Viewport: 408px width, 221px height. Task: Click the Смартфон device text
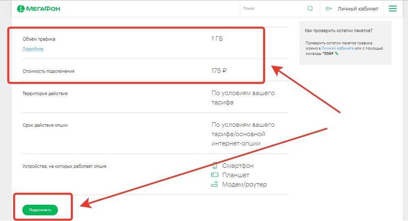(x=238, y=166)
